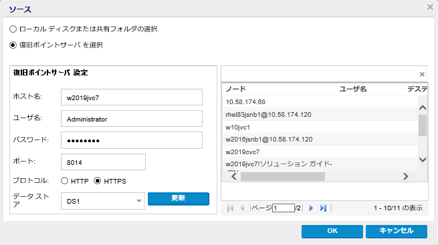Clear the node search box X icon
Image resolution: width=438 pixels, height=245 pixels.
click(422, 74)
